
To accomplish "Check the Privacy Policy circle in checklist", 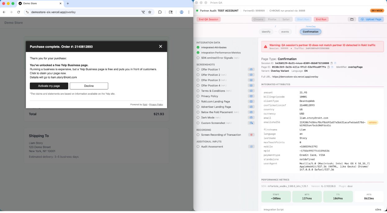I will point(198,96).
